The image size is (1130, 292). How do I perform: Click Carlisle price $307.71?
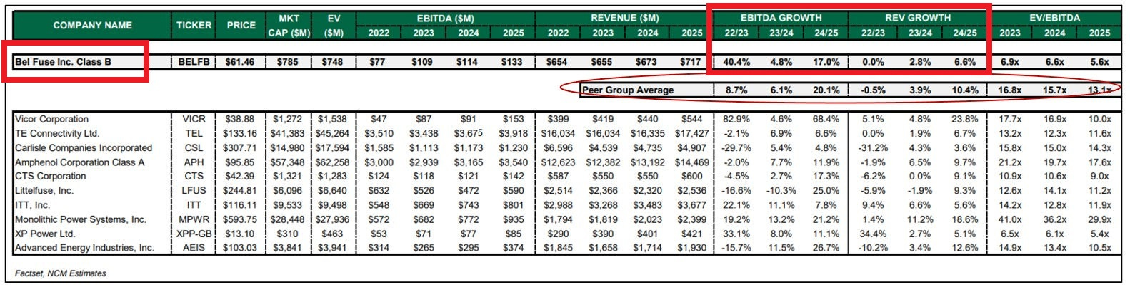[x=240, y=147]
